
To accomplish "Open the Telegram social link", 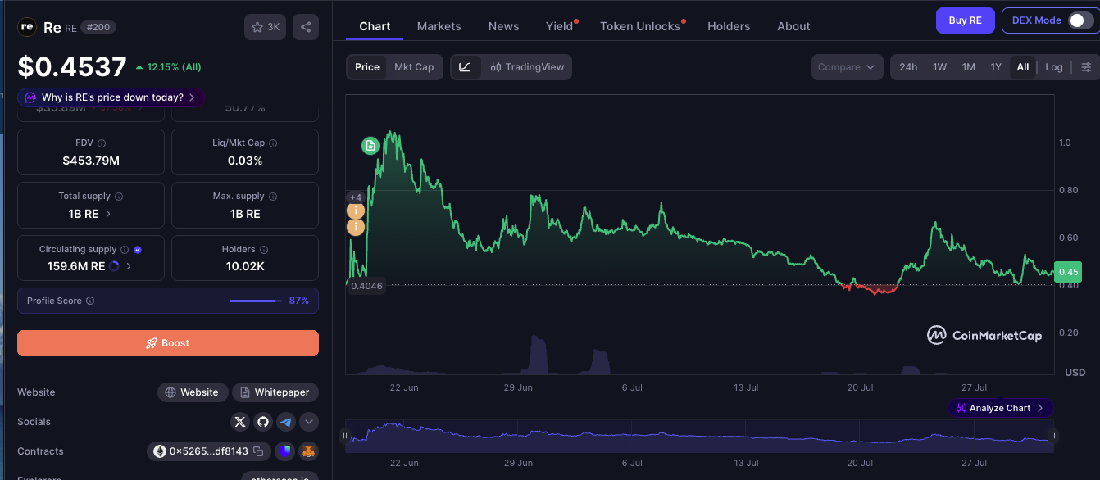I will pos(286,422).
